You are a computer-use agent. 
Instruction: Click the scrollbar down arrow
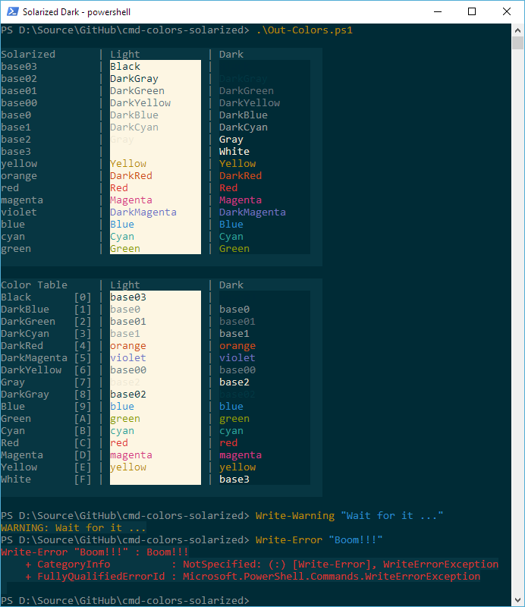click(x=517, y=600)
